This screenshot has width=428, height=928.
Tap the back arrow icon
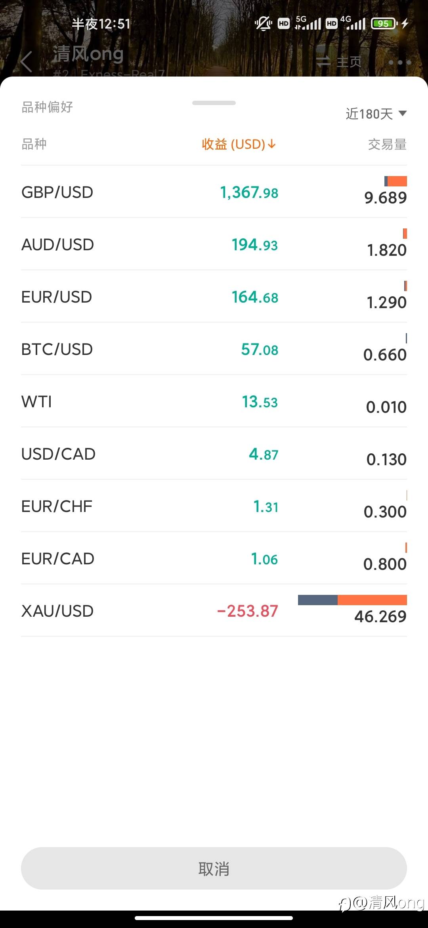point(26,62)
